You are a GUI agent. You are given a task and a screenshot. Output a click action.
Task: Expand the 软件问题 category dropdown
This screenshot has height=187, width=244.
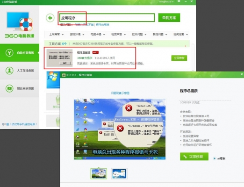tap(139, 35)
